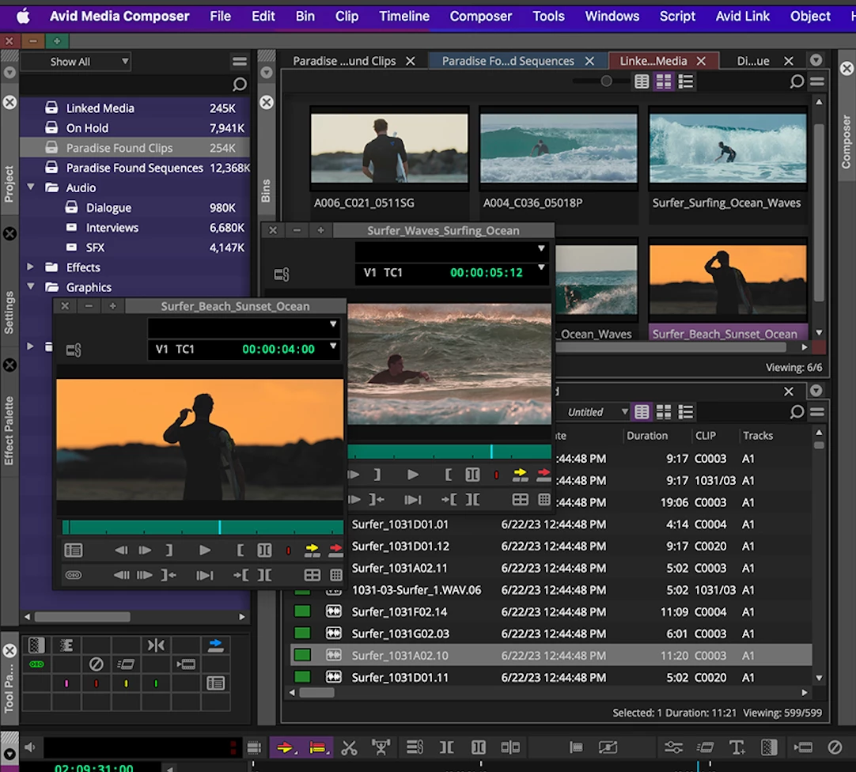Switch Linked Media bin to frame view
This screenshot has width=856, height=772.
point(664,82)
